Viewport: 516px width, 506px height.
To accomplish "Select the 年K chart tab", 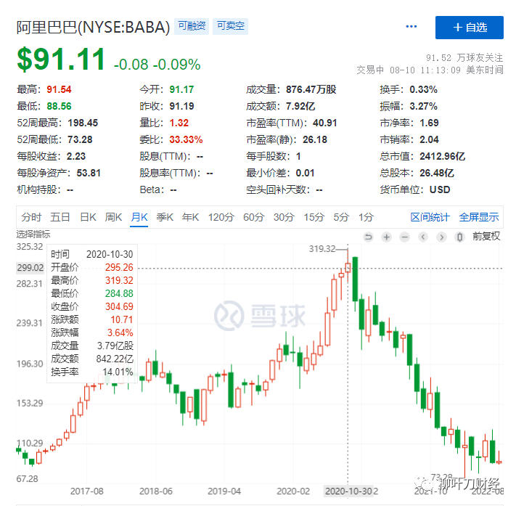I will point(191,217).
